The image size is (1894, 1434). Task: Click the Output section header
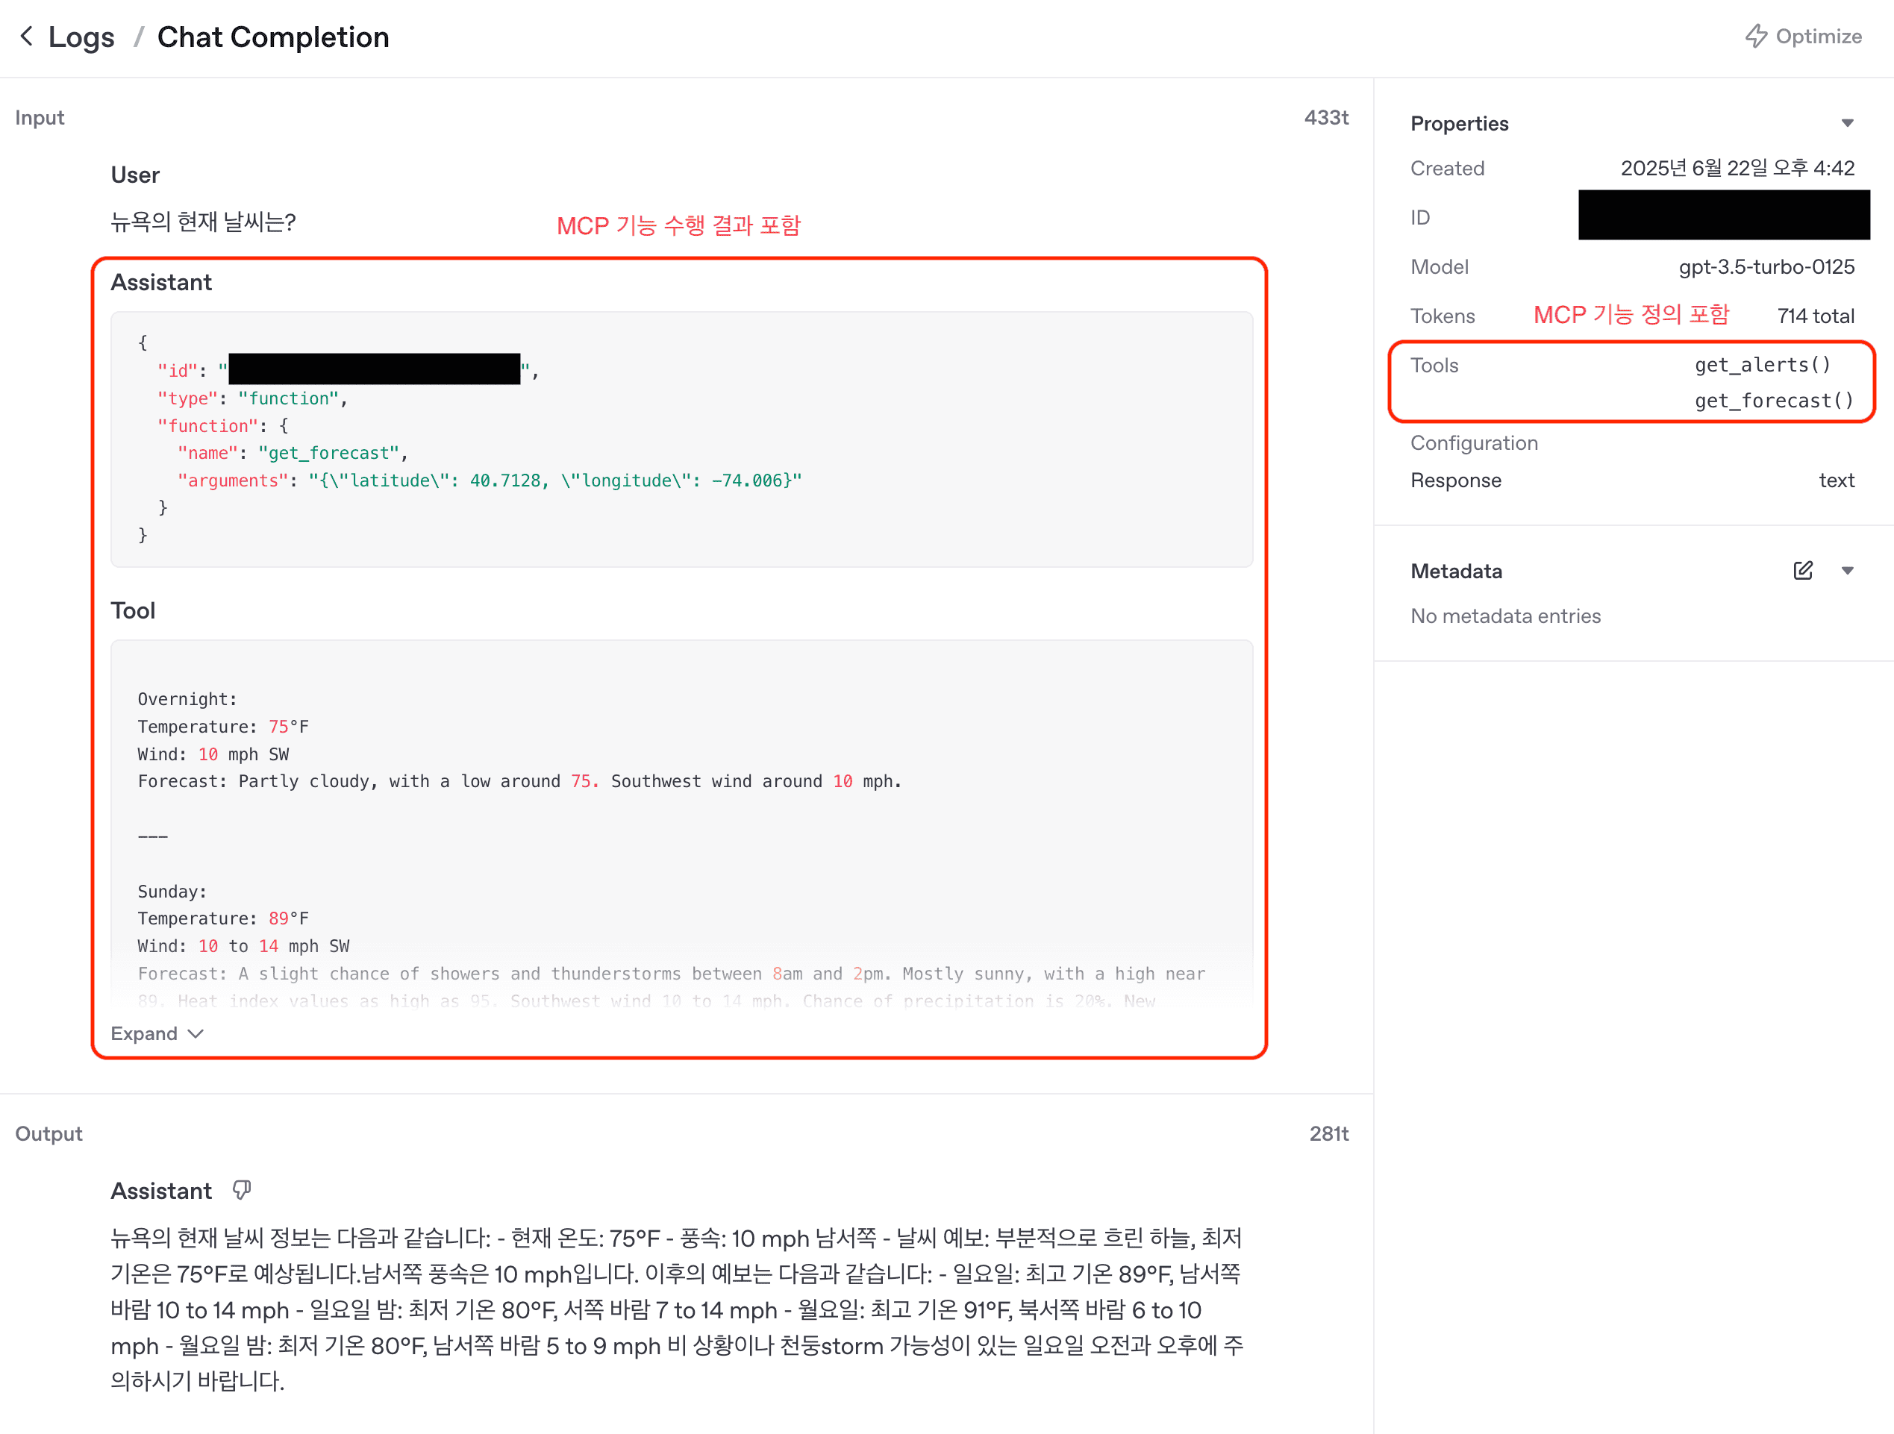pyautogui.click(x=49, y=1133)
